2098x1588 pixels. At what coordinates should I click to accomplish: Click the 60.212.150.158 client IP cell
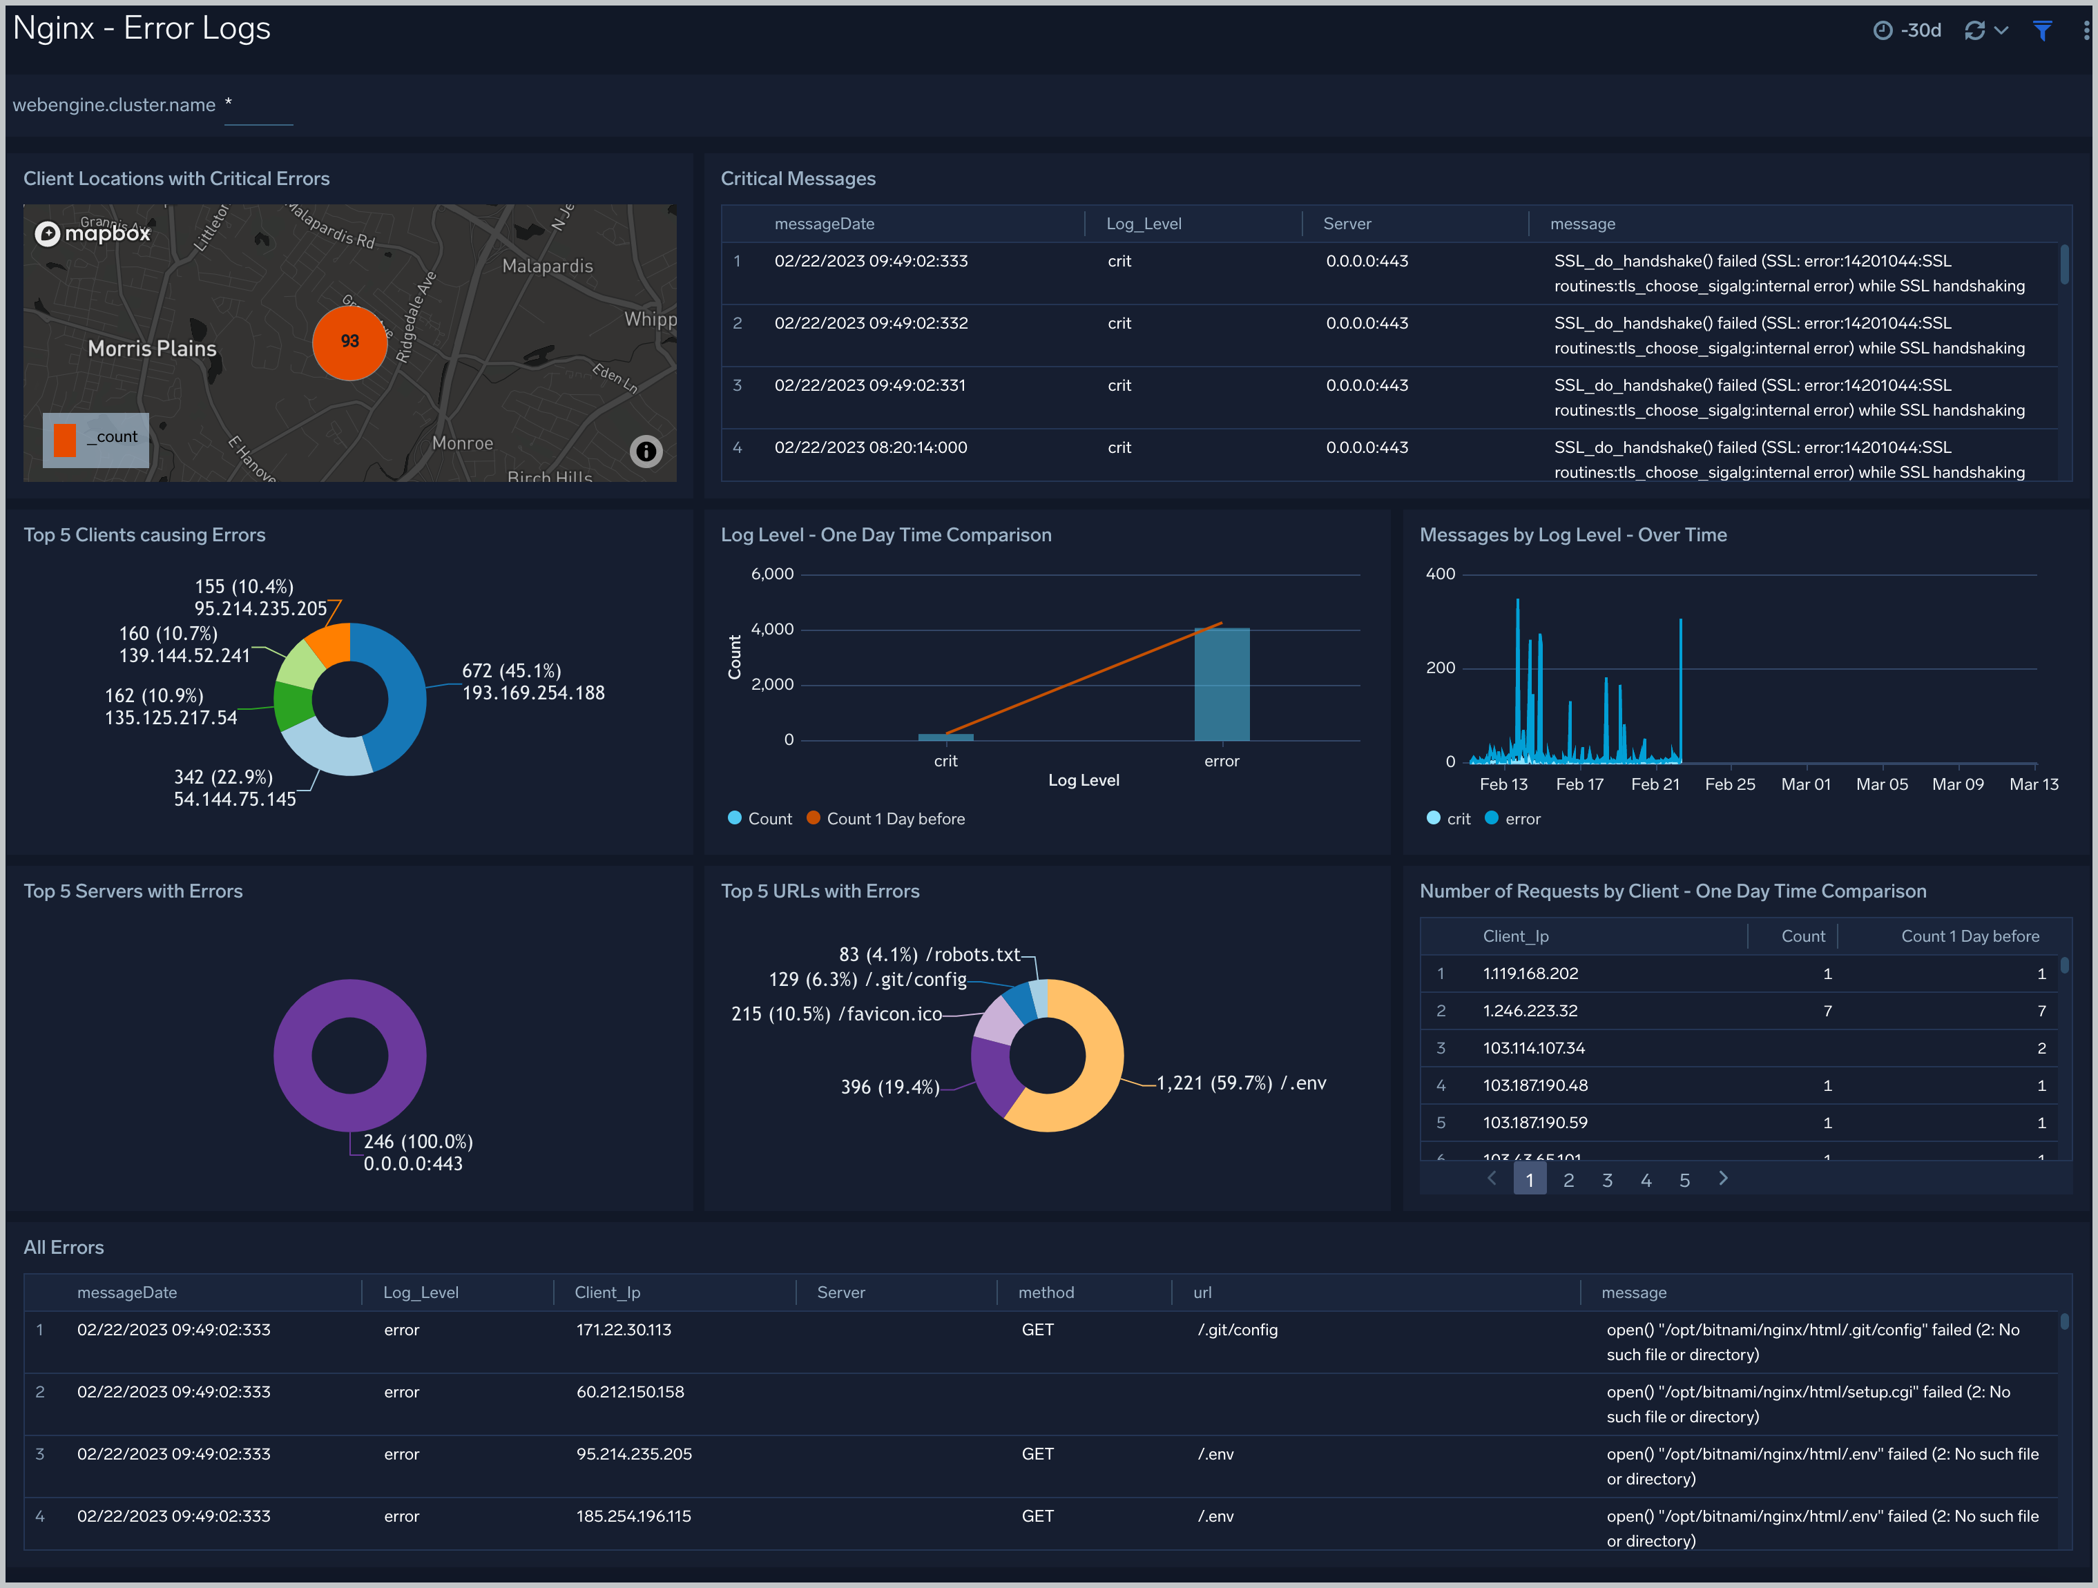pyautogui.click(x=630, y=1392)
